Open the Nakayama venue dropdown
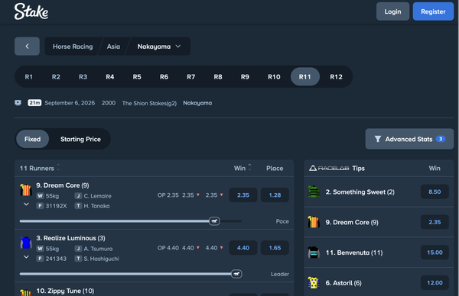 pos(159,47)
